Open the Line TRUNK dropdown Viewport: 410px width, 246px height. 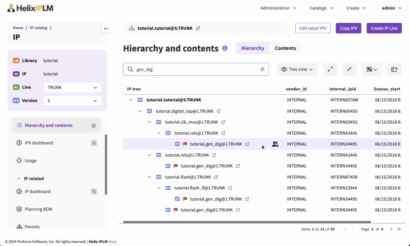73,87
